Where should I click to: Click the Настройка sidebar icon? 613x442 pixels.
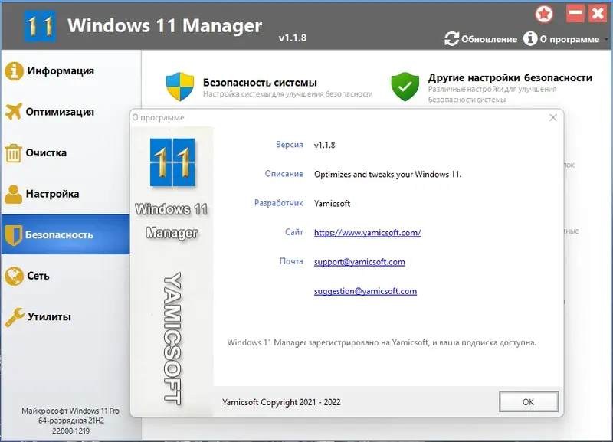[x=14, y=194]
